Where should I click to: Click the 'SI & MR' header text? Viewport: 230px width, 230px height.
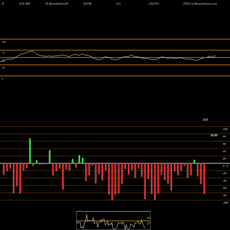(24, 4)
